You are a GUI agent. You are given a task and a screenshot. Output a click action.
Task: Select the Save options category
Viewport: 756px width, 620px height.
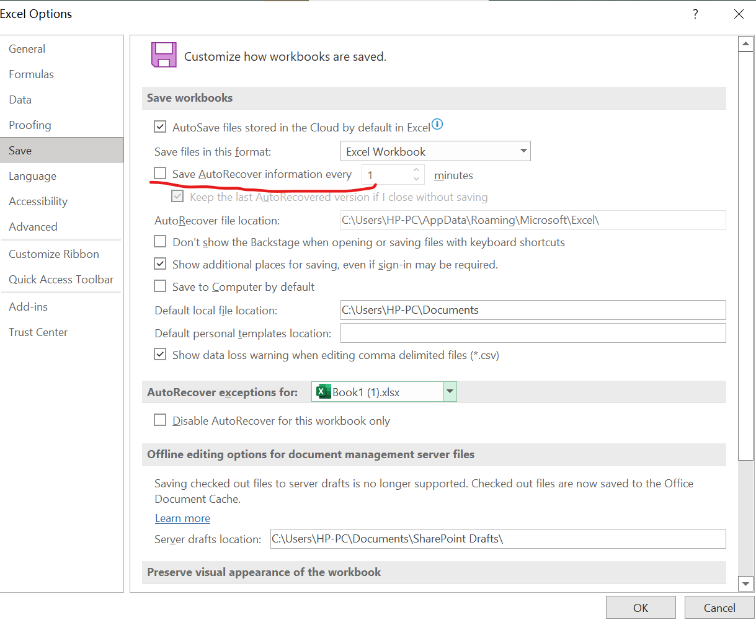point(61,151)
